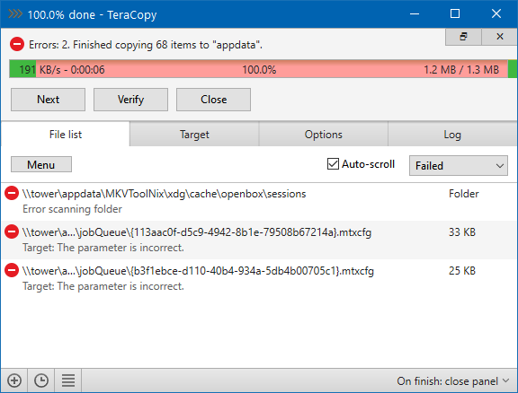518x393 pixels.
Task: Switch to the Log tab
Action: click(452, 135)
